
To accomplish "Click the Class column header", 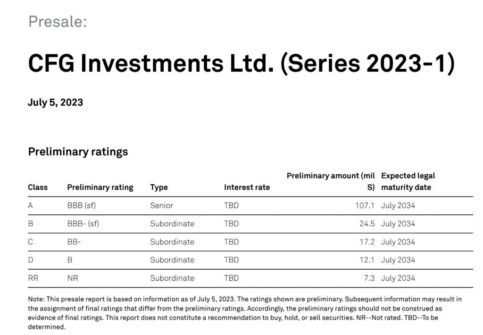I will coord(38,187).
